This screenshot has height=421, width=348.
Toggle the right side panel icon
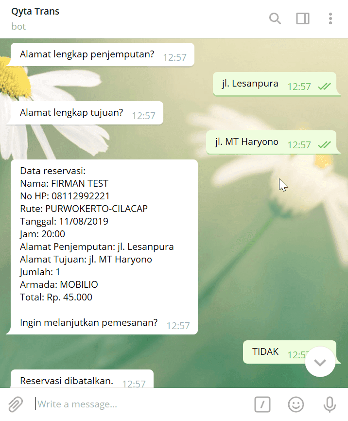303,19
